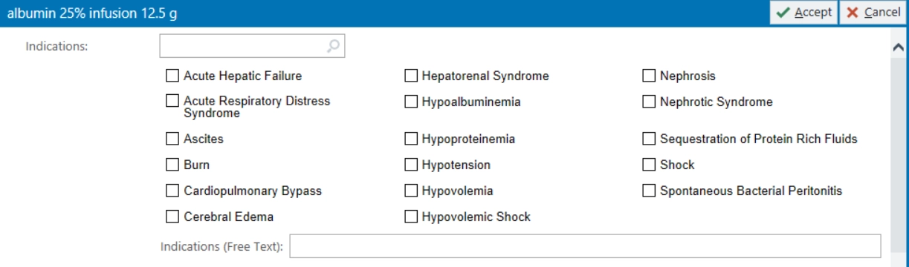Click the scroll up arrow

(x=898, y=47)
